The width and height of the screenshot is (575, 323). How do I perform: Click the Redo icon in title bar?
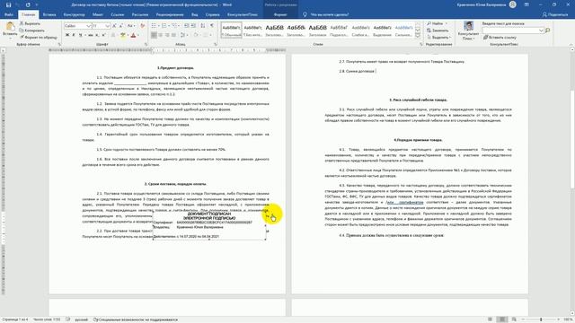[28, 4]
